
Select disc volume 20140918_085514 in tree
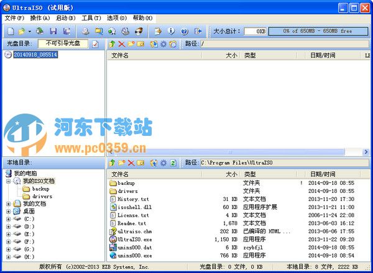point(35,55)
